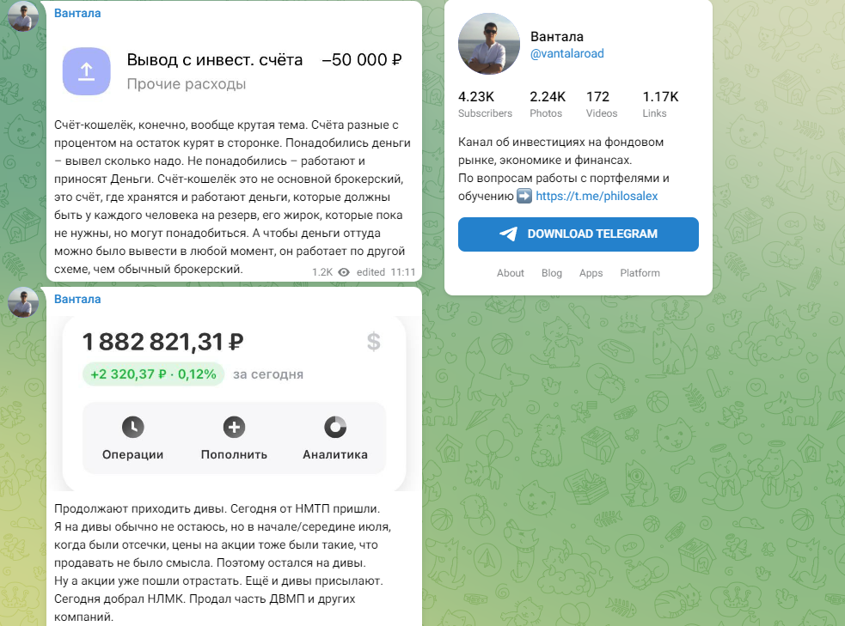845x626 pixels.
Task: Go to the Apps footer link
Action: [591, 273]
